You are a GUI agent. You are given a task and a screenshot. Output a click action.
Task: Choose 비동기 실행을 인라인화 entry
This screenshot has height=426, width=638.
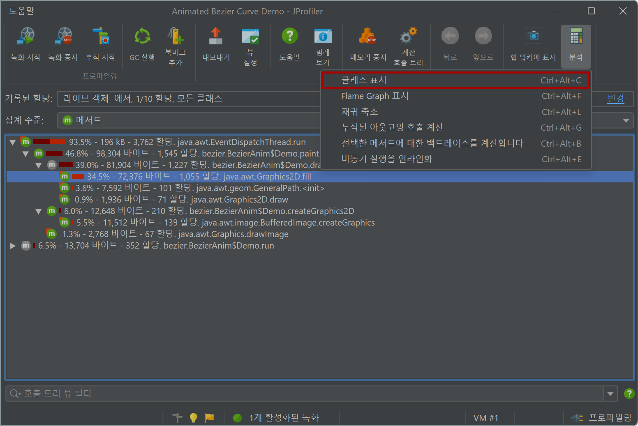[456, 159]
